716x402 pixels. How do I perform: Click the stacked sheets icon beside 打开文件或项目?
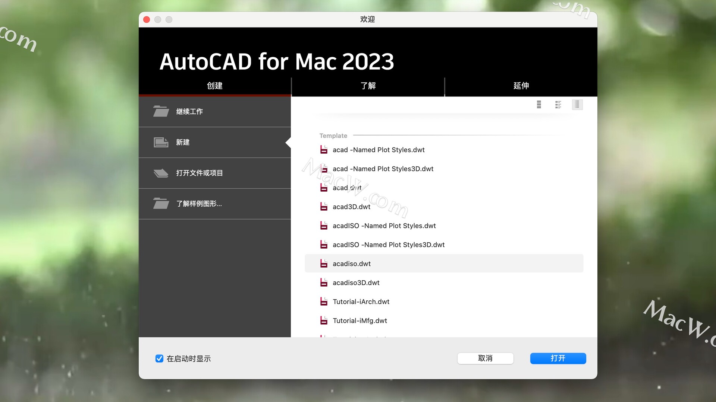click(x=161, y=173)
